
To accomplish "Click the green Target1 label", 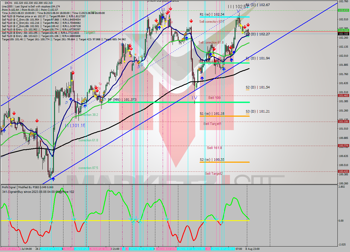I will click(90, 33).
